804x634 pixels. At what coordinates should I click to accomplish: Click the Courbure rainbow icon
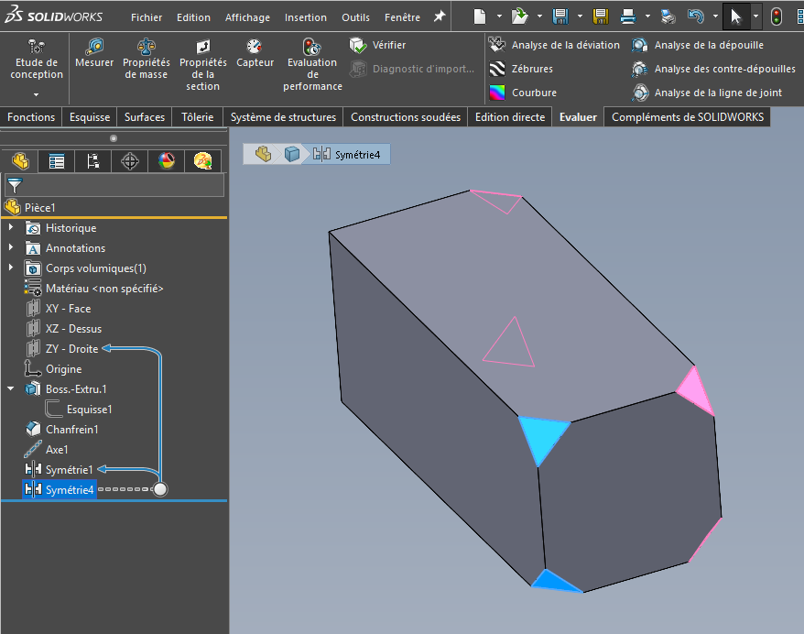[x=497, y=93]
